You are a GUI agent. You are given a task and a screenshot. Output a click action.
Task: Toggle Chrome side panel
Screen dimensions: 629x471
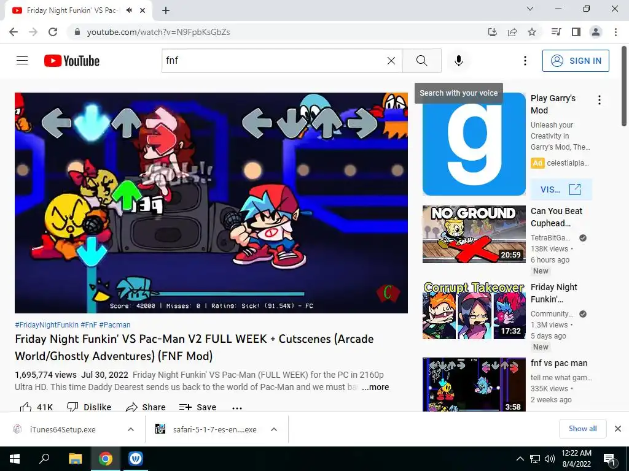576,32
